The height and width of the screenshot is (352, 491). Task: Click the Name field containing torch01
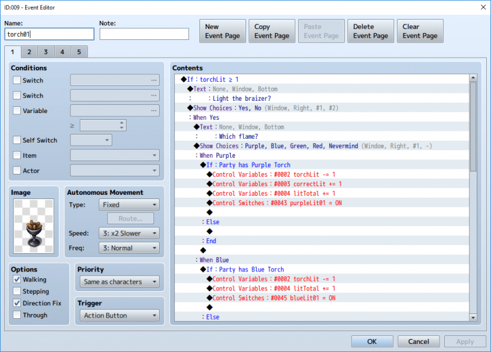(49, 34)
